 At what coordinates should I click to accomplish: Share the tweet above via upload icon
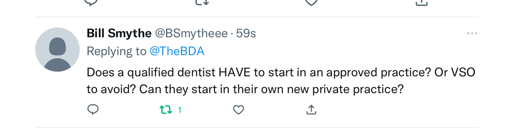pos(422,2)
